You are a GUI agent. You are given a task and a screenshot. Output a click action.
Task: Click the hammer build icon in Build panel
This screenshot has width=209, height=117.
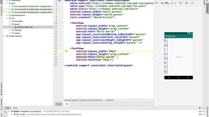(5, 112)
